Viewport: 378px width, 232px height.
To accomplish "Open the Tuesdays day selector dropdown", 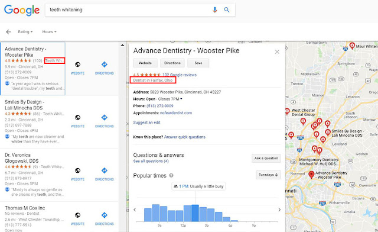I will pos(268,175).
